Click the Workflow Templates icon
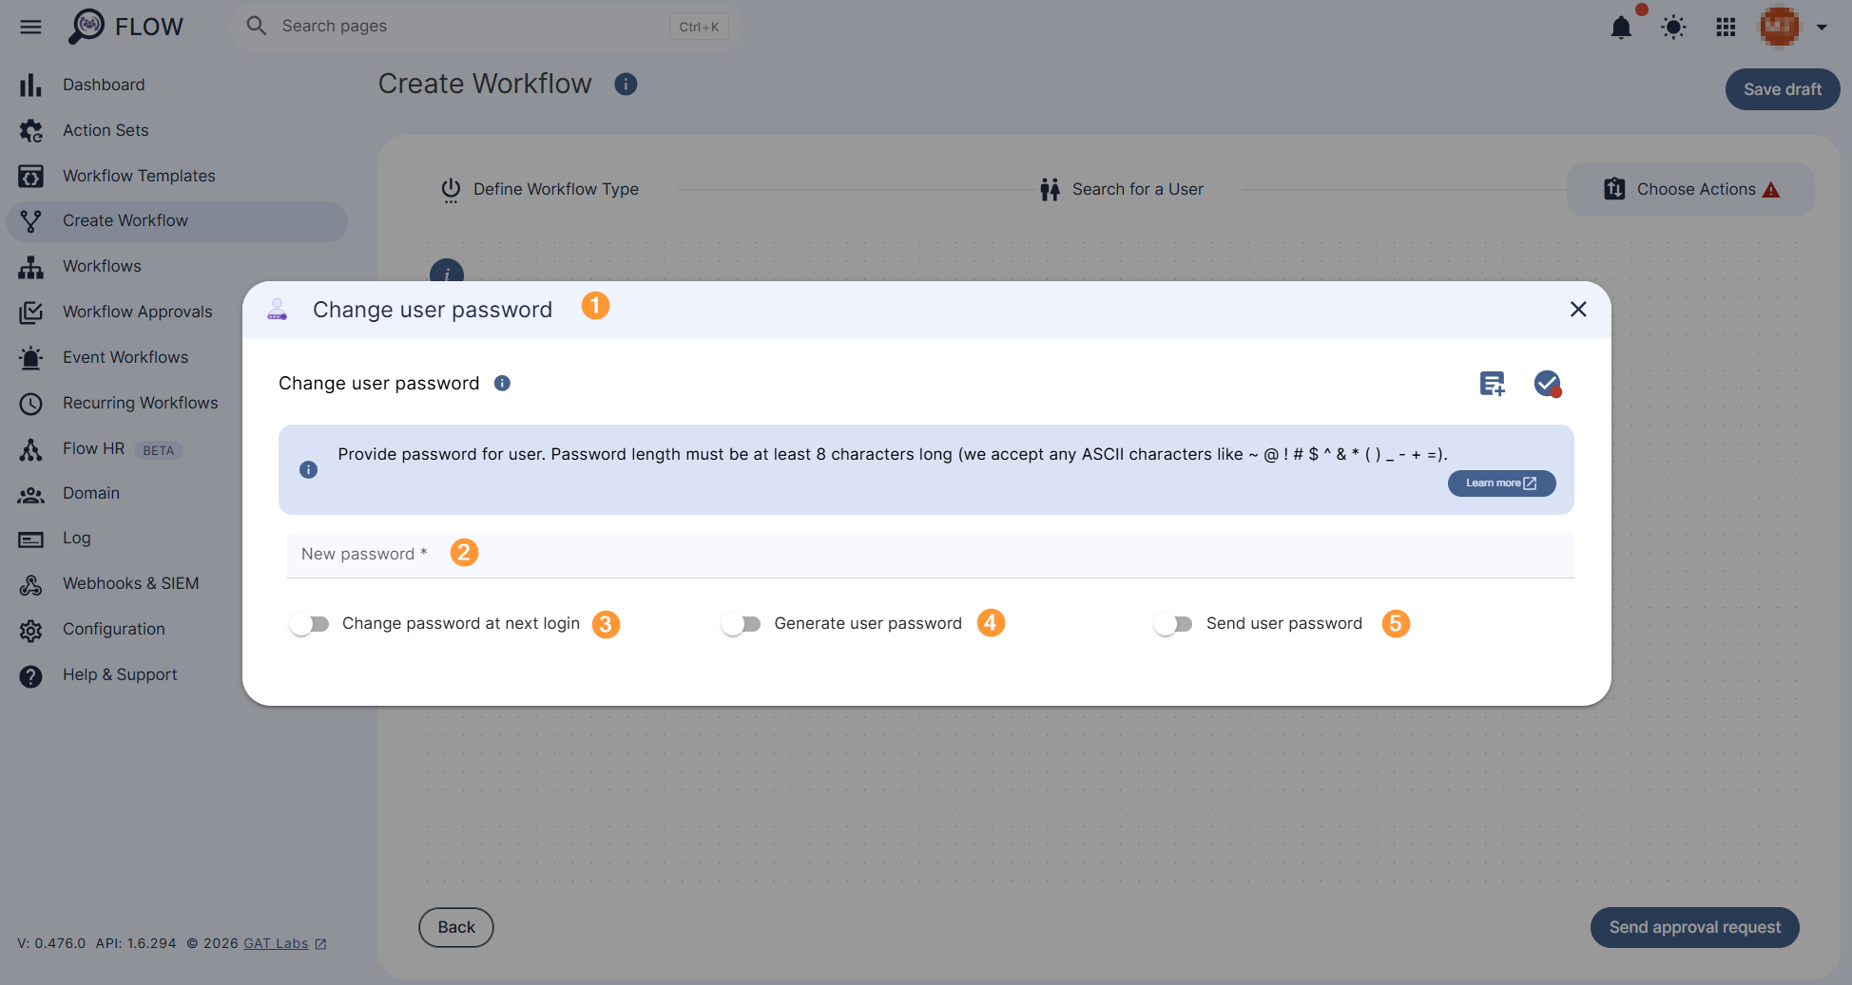The height and width of the screenshot is (985, 1852). point(31,176)
